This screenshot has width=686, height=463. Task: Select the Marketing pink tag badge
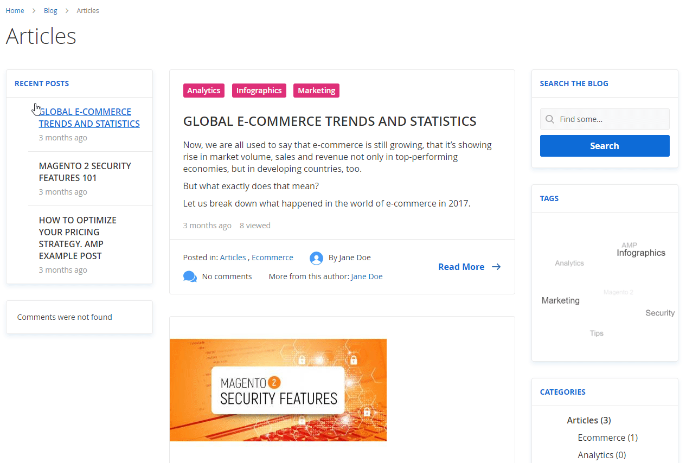316,91
